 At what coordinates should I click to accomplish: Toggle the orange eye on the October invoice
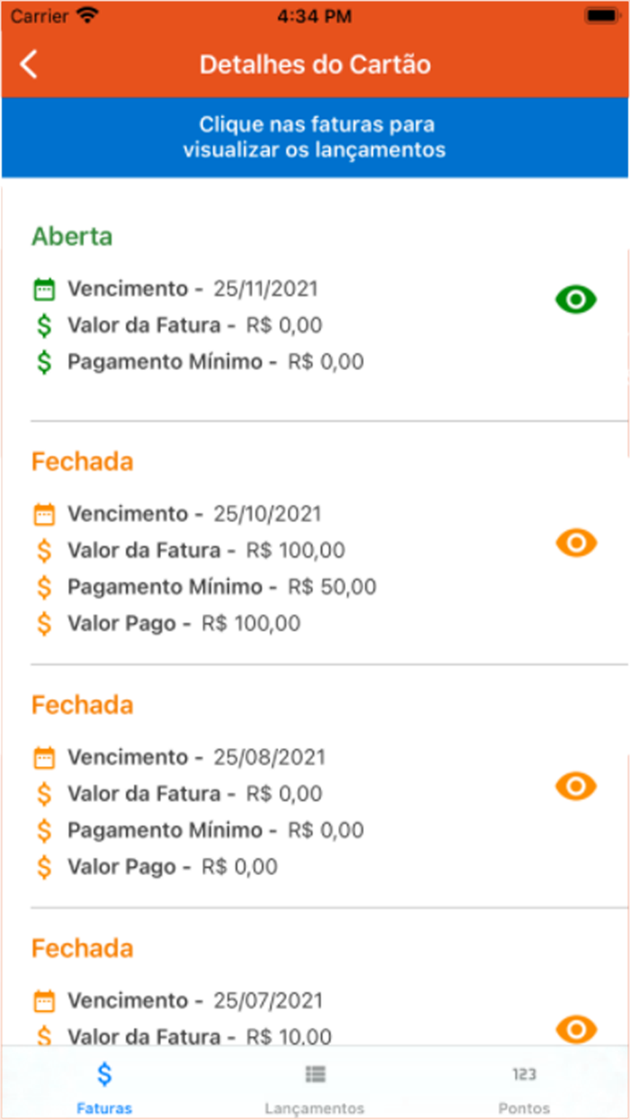(575, 542)
